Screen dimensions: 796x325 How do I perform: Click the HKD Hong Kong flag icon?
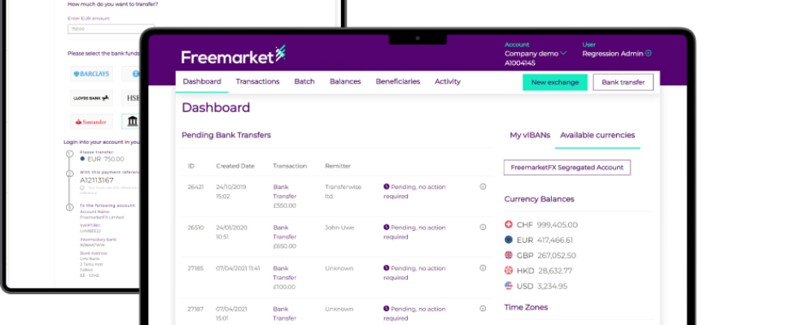tap(509, 271)
